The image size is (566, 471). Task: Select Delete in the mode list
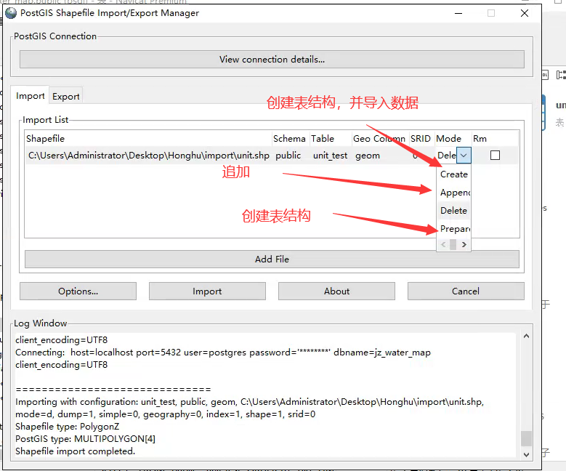(454, 211)
